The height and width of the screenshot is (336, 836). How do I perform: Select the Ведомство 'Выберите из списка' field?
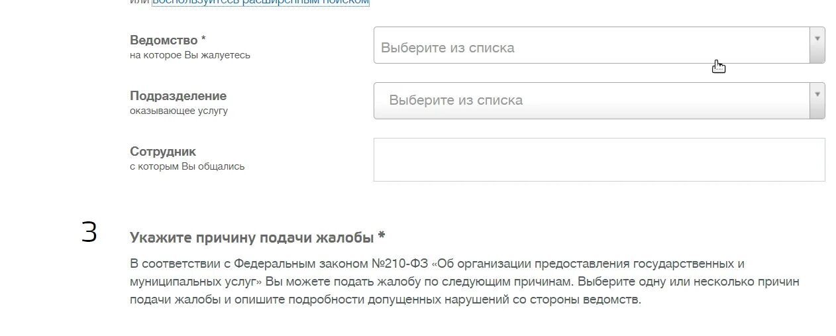pyautogui.click(x=592, y=45)
